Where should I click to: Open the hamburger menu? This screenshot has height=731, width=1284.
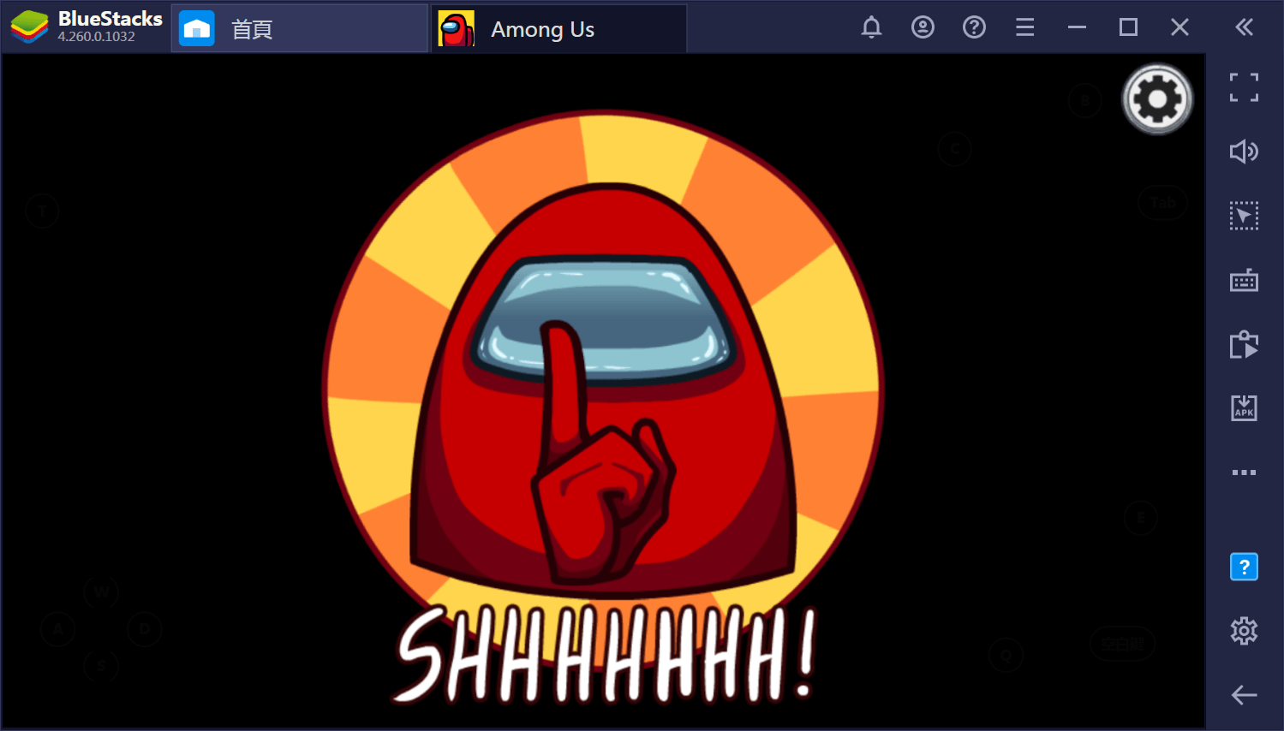tap(1025, 27)
